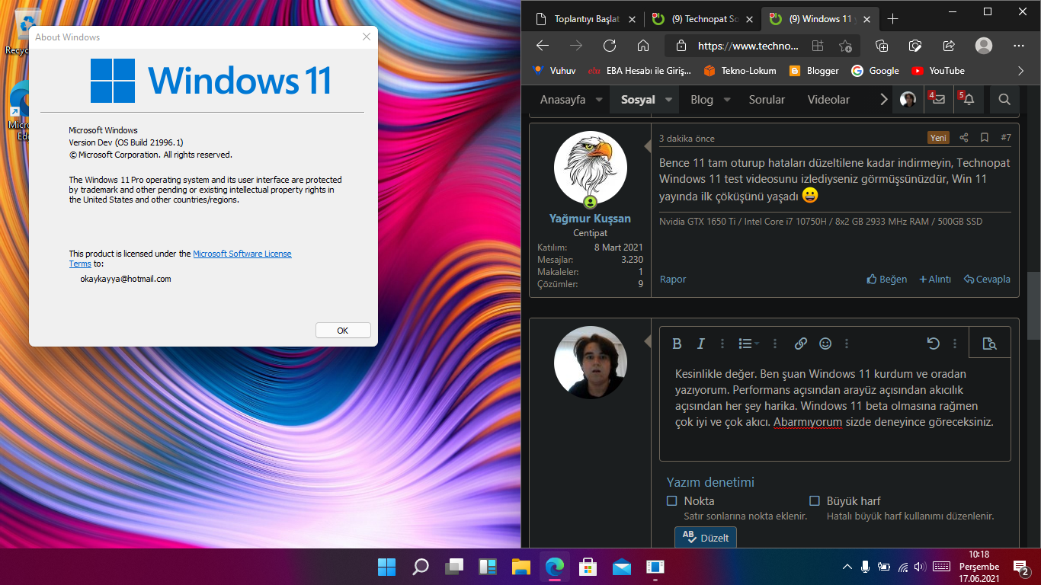Expand the Sosyal dropdown arrow
Image resolution: width=1041 pixels, height=585 pixels.
point(668,100)
